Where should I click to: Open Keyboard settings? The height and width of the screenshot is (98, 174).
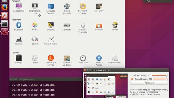click(x=67, y=27)
